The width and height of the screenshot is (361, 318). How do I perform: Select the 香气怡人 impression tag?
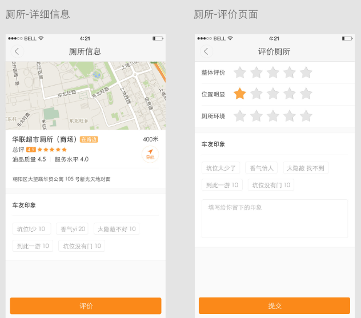(x=261, y=168)
